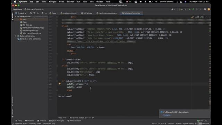Open the Code menu
The width and height of the screenshot is (222, 125).
coord(61,2)
